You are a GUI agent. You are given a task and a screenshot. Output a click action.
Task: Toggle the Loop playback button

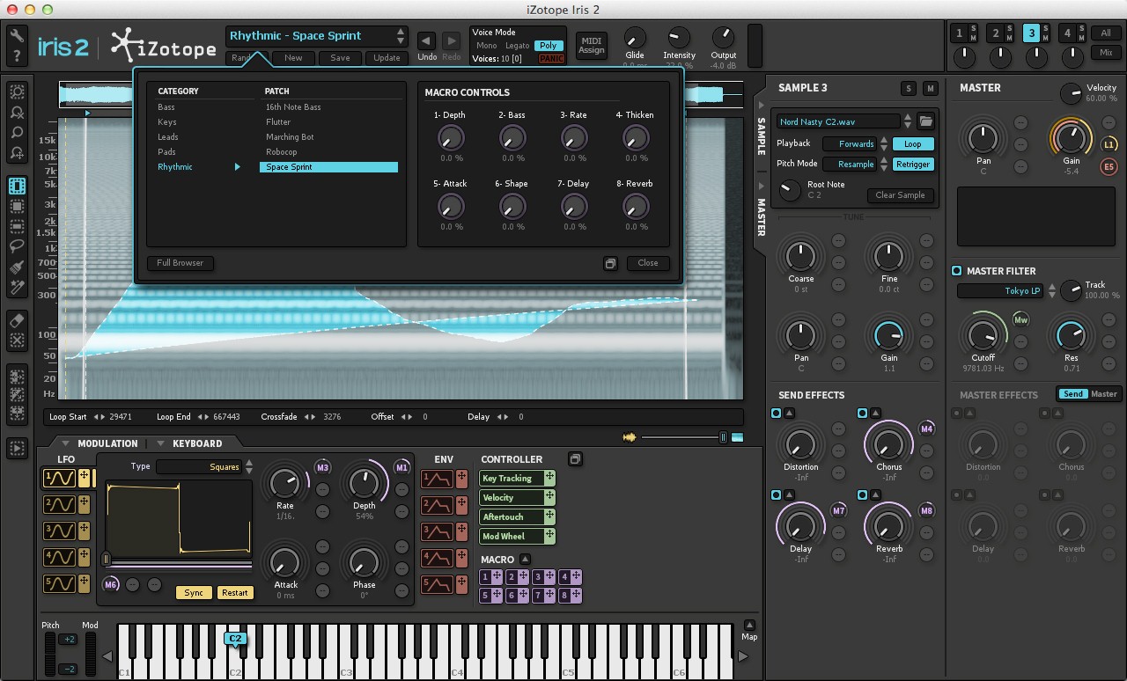(x=912, y=143)
